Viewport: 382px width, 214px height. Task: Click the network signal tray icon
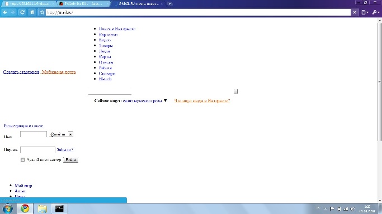(x=346, y=208)
